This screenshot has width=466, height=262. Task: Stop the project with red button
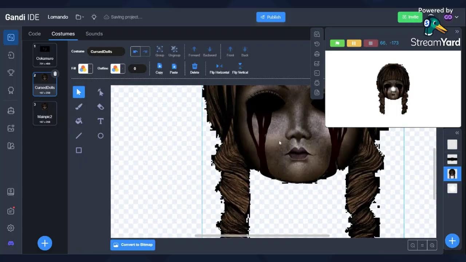[371, 43]
